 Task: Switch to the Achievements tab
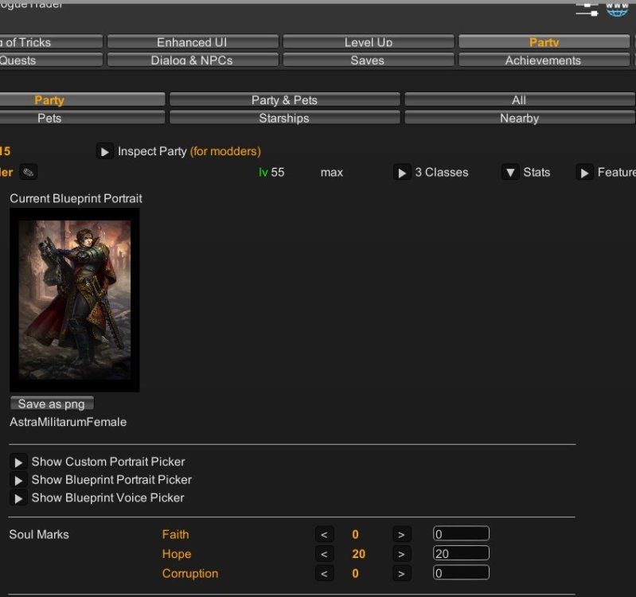tap(543, 60)
